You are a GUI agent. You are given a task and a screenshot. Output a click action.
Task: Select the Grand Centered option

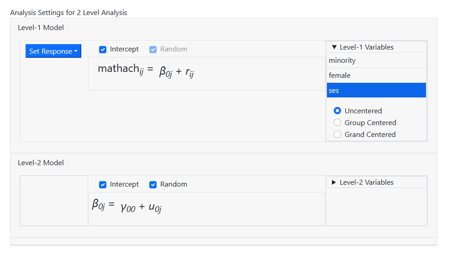338,134
